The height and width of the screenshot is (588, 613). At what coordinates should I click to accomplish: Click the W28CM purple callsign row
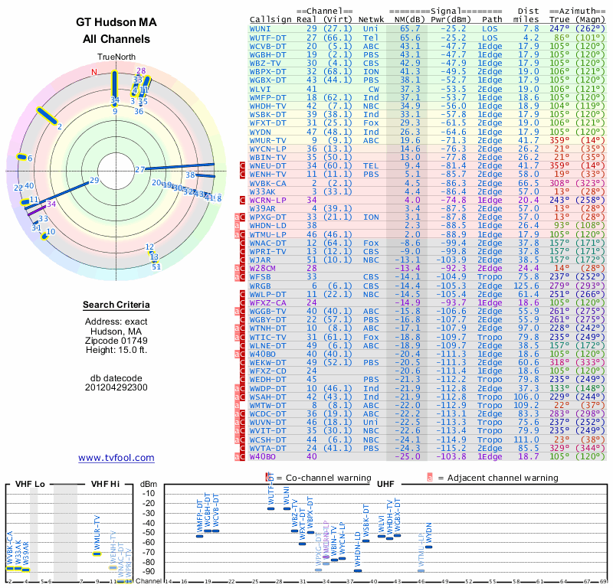click(427, 268)
